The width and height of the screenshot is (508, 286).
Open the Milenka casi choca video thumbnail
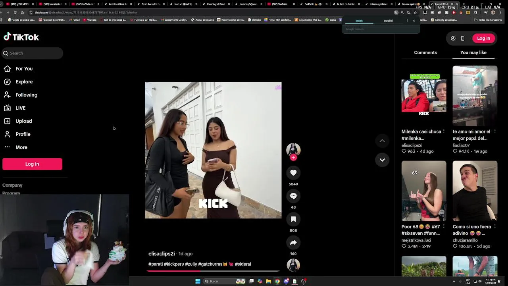point(424,96)
